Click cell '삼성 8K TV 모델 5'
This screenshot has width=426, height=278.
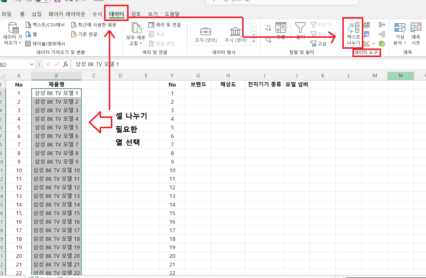click(56, 127)
